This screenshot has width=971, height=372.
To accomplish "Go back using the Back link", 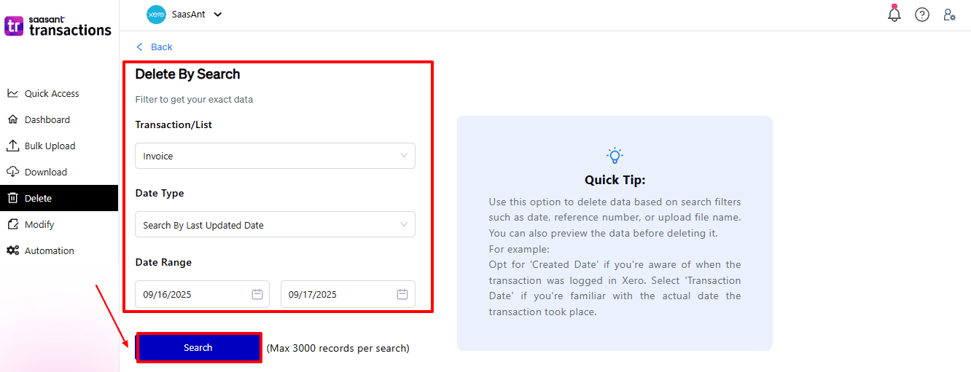I will (155, 47).
